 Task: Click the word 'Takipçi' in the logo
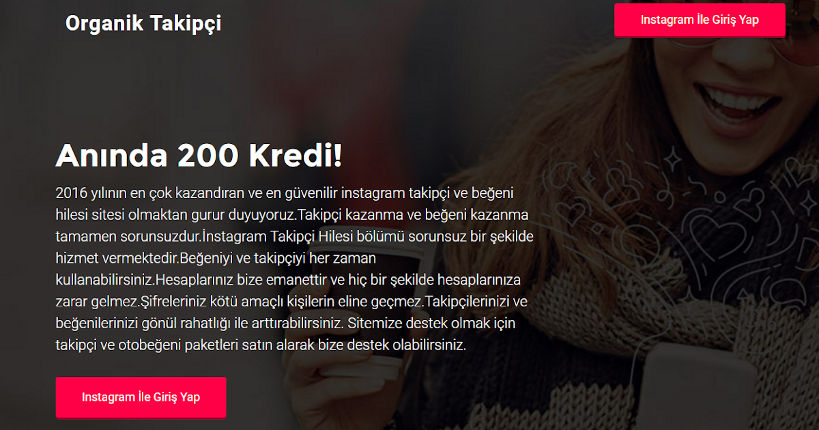click(x=185, y=25)
